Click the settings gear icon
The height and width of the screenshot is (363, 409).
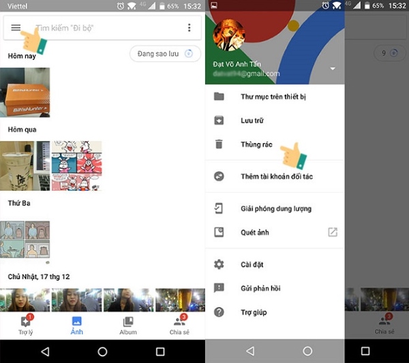[219, 264]
